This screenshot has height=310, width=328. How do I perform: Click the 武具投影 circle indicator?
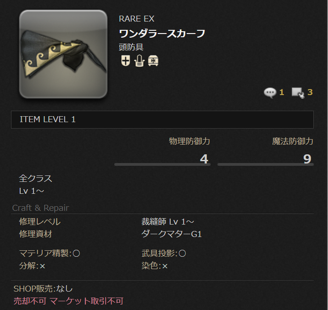tap(182, 254)
